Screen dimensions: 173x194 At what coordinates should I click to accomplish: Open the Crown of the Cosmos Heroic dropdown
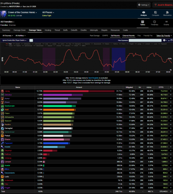pos(22,13)
